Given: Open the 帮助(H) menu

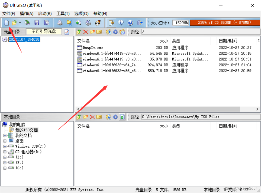Looking at the screenshot, I should tap(100, 14).
